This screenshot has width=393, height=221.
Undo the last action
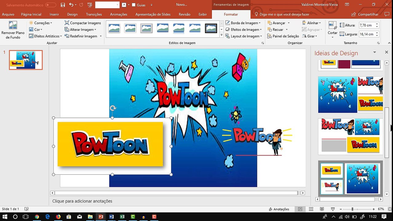pyautogui.click(x=71, y=5)
